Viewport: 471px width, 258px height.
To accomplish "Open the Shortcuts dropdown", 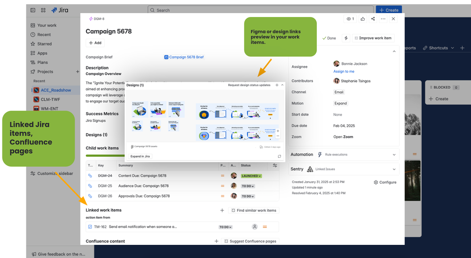I will [x=438, y=48].
